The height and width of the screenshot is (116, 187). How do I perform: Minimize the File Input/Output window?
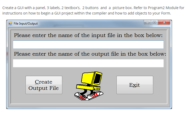coord(148,23)
